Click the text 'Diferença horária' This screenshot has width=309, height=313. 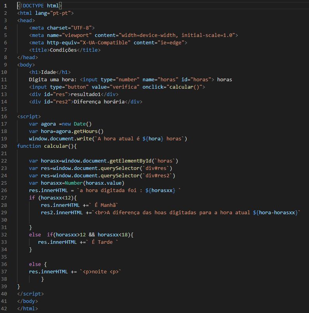[99, 102]
